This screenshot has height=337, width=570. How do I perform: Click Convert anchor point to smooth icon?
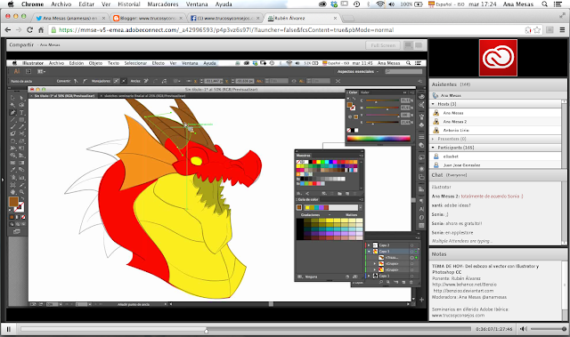[85, 81]
